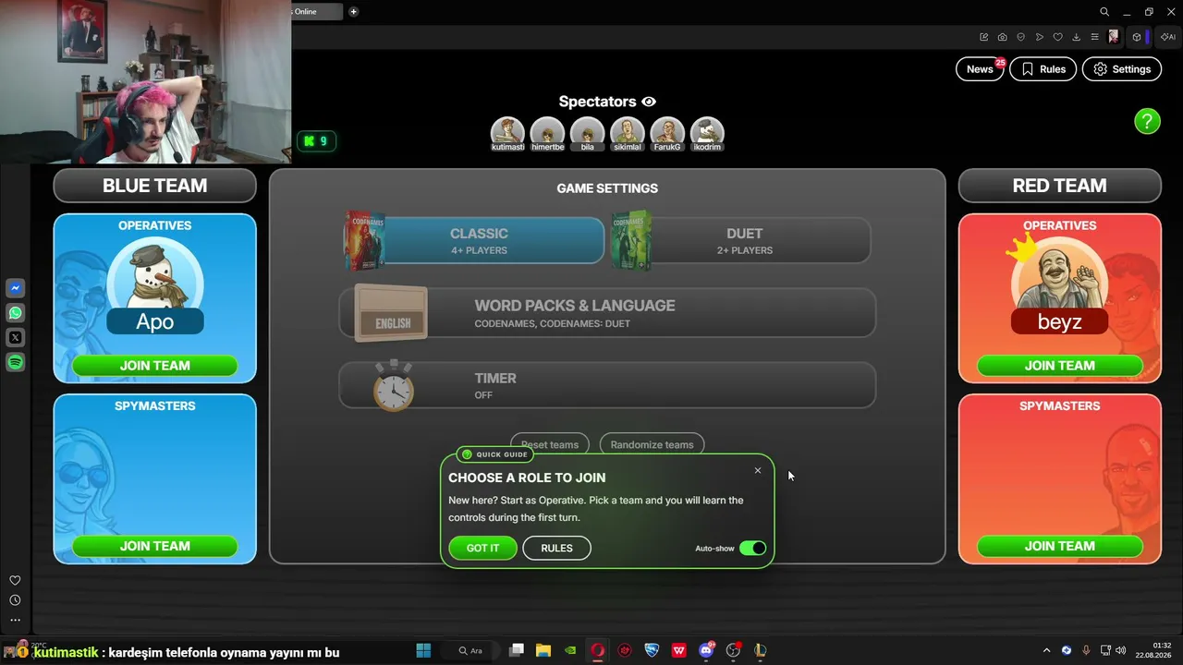Screen dimensions: 1183x665
Task: Open Rocket League from the taskbar
Action: pyautogui.click(x=652, y=650)
